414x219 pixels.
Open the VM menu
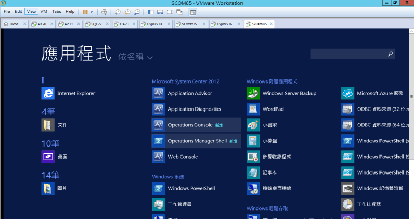point(44,11)
